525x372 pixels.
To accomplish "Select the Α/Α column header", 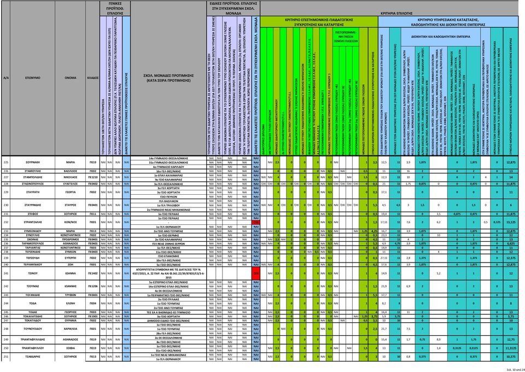I will tap(5, 78).
